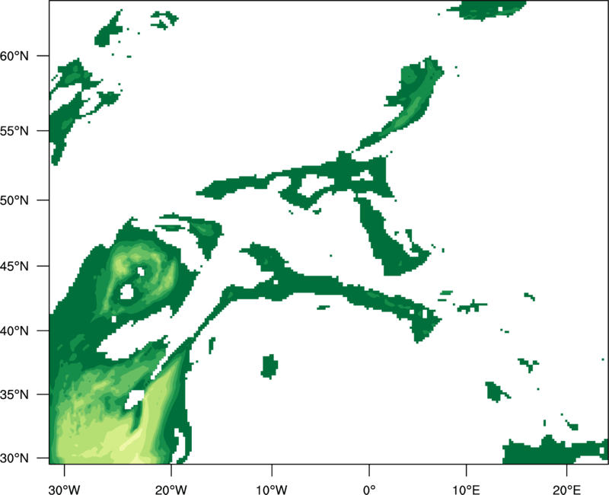Click the 40°N latitude label
The height and width of the screenshot is (495, 609).
(x=14, y=331)
